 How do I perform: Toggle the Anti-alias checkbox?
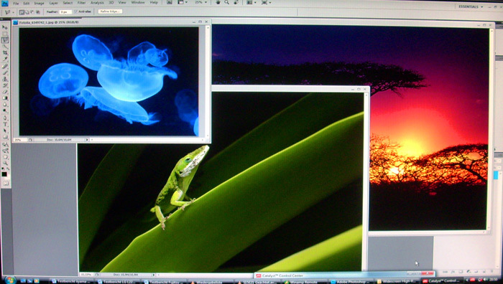(x=76, y=11)
